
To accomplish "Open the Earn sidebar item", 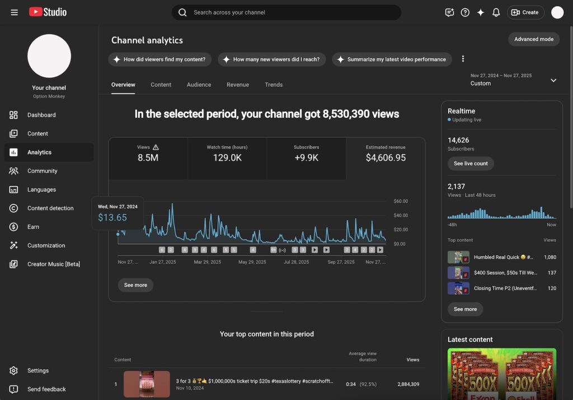I will pyautogui.click(x=33, y=227).
